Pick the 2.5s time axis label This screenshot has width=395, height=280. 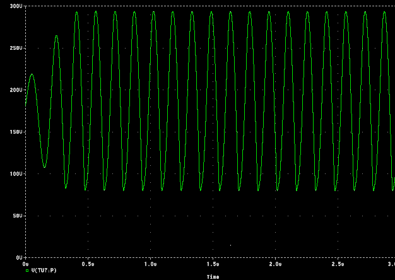pos(338,264)
